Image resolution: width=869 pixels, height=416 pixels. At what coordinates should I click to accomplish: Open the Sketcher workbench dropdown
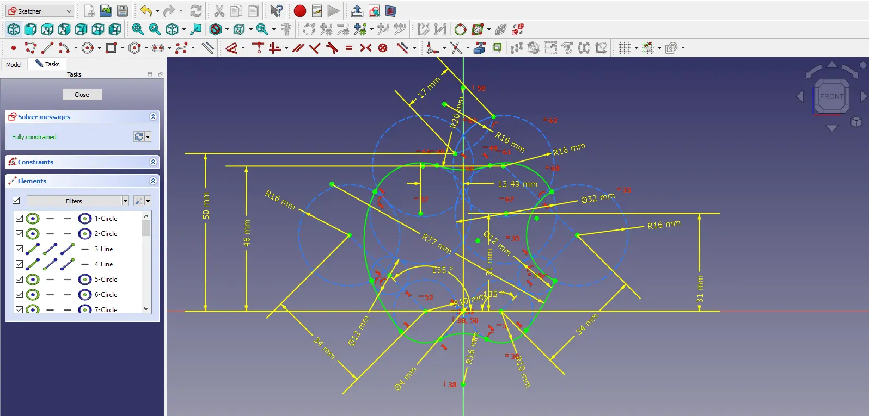(x=40, y=11)
